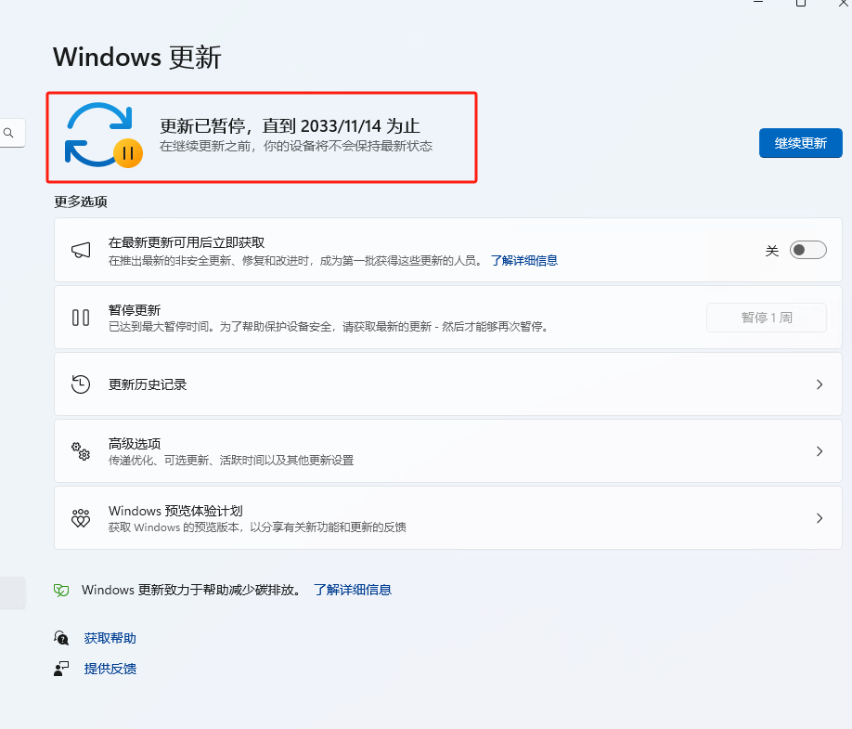Viewport: 852px width, 729px height.
Task: Click the megaphone icon for get latest updates
Action: pos(81,251)
